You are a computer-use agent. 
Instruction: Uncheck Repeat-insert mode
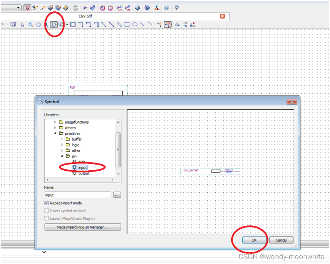pyautogui.click(x=46, y=203)
